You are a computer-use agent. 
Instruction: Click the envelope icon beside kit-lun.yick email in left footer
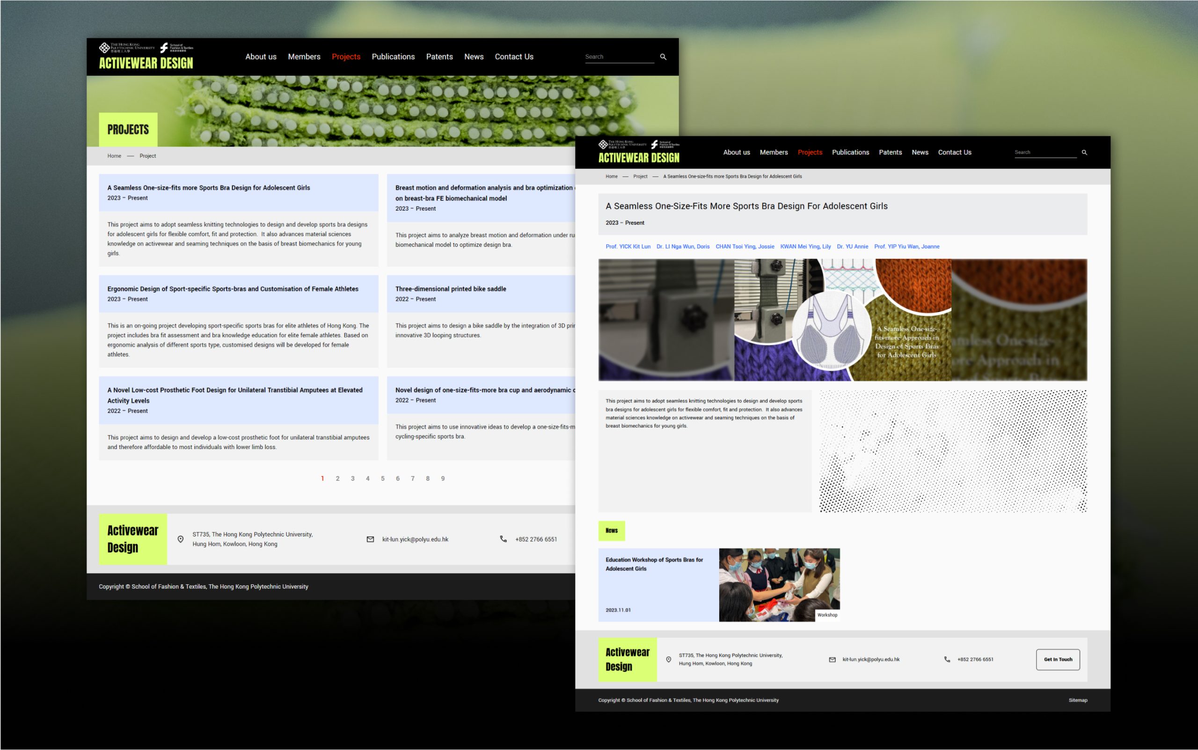click(370, 539)
